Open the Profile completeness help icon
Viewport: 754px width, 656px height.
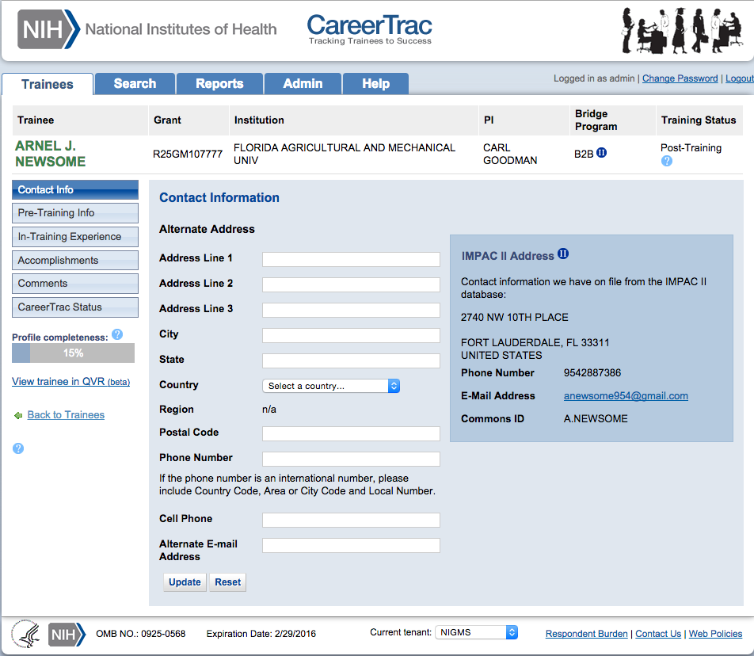[117, 334]
